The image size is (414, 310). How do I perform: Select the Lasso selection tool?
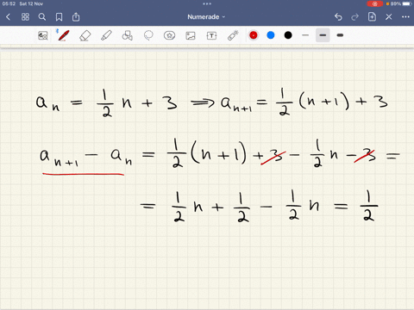[x=148, y=35]
